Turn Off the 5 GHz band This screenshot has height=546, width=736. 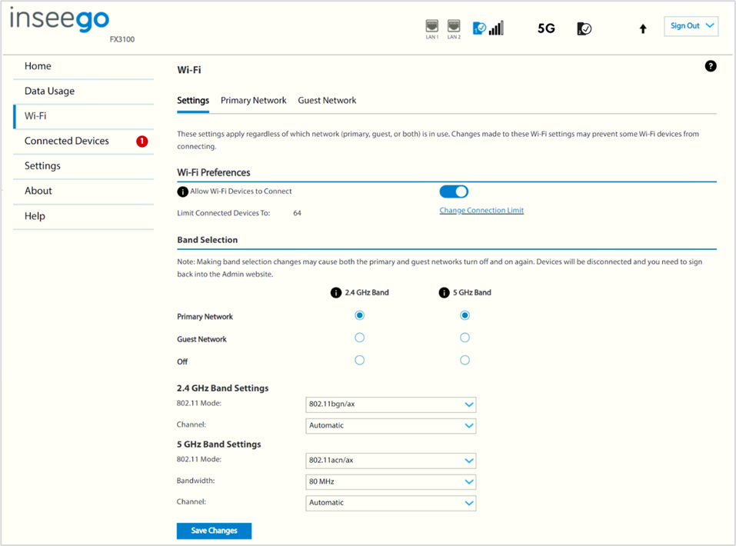coord(465,360)
